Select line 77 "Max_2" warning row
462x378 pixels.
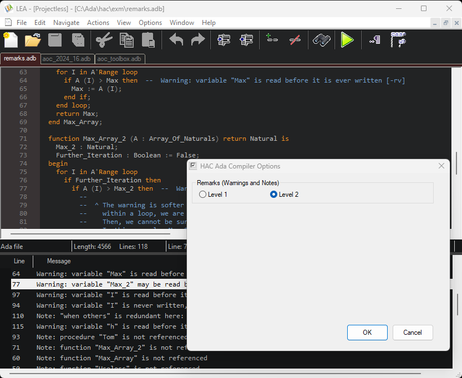pos(99,284)
